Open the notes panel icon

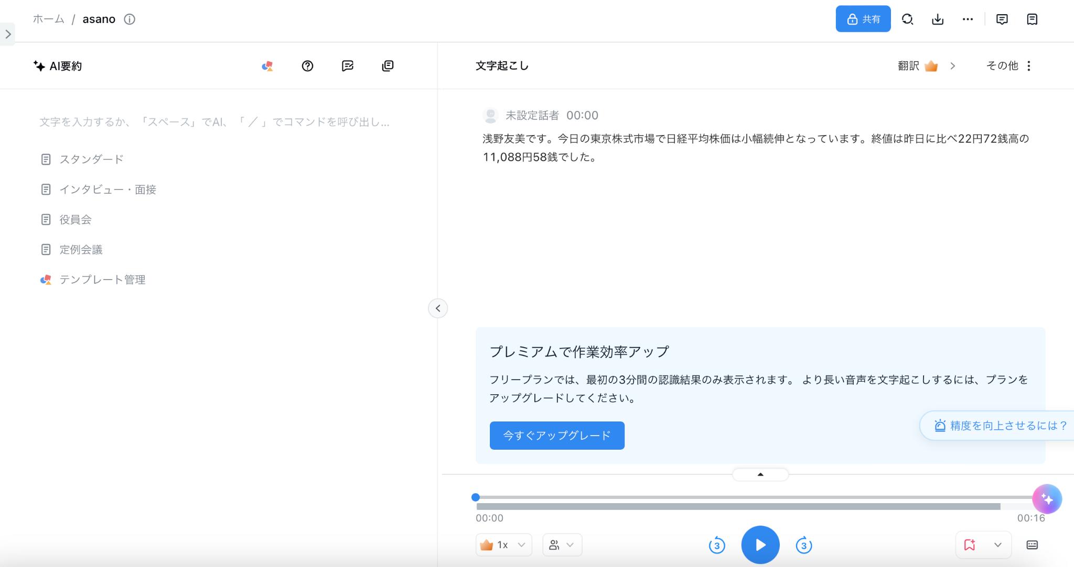tap(1032, 19)
